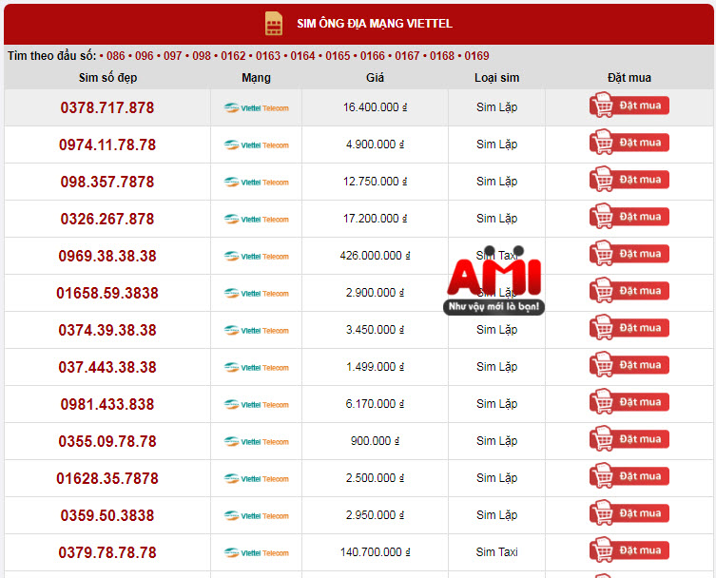Order sim 0355.09.78.78 with Đặt mua button
This screenshot has height=578, width=716.
coord(629,439)
